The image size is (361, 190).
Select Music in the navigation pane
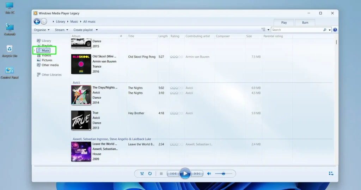coord(43,50)
